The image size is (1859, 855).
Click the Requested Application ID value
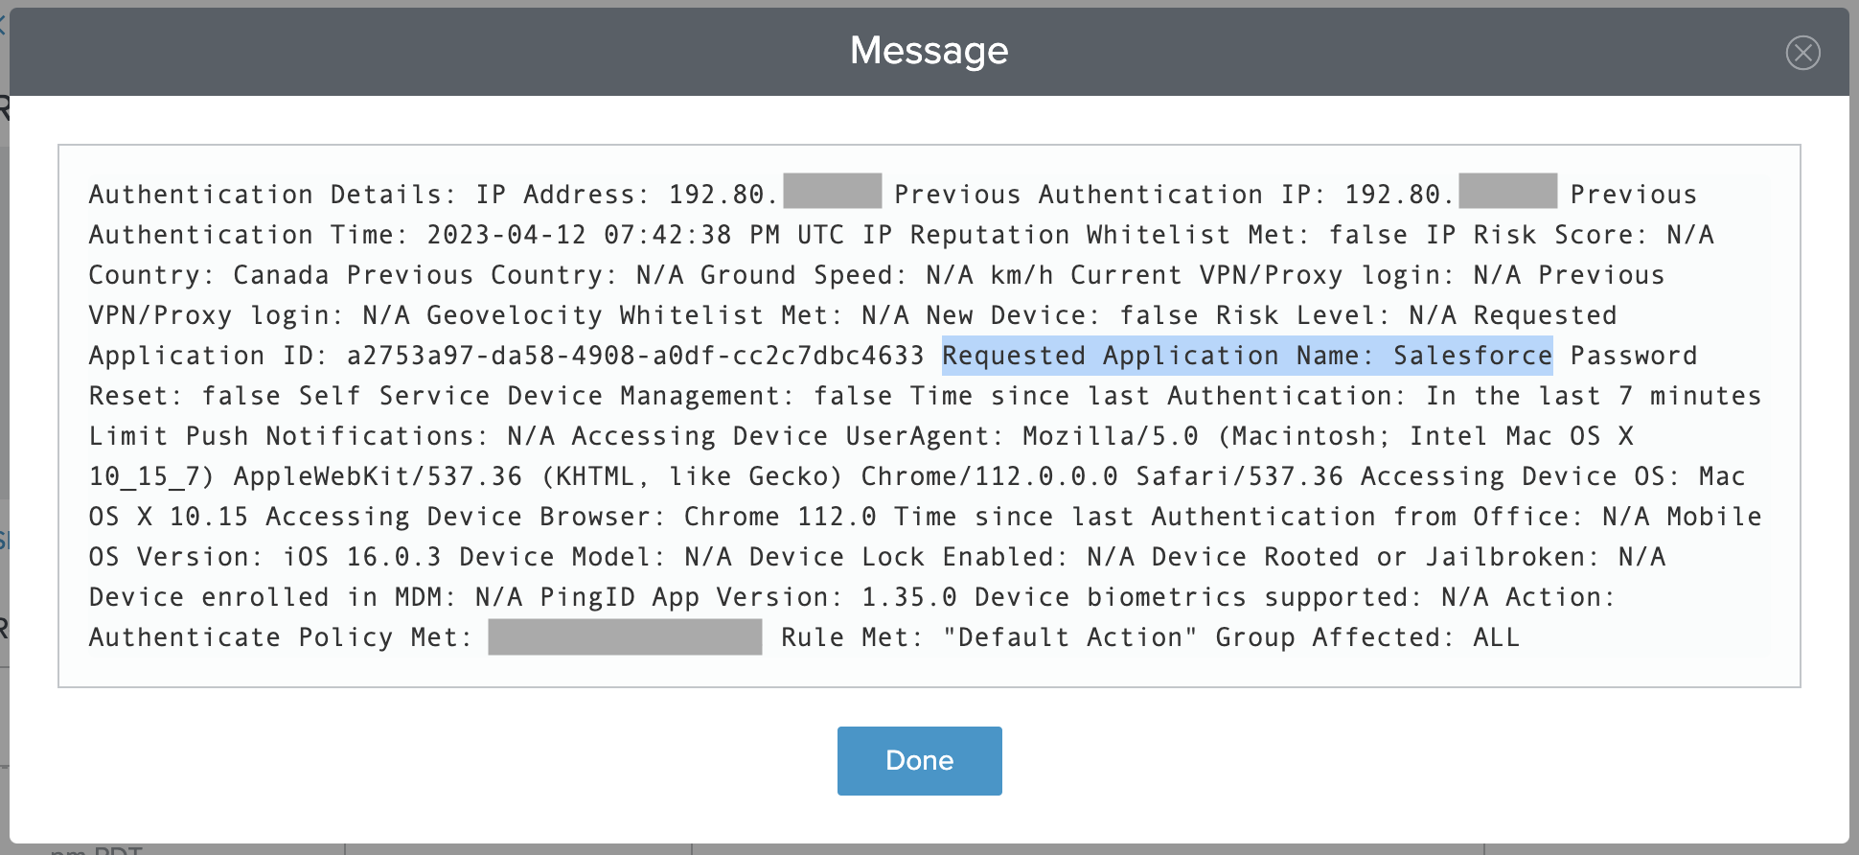click(632, 355)
